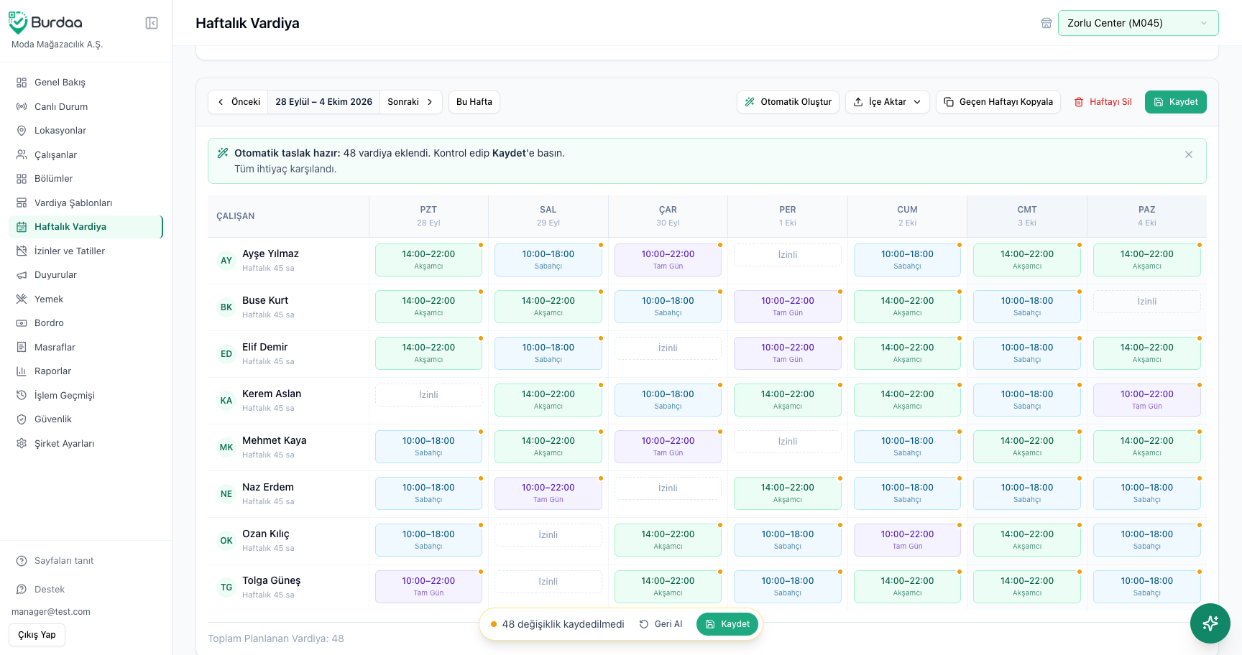Open Güvenlik settings

coord(86,419)
